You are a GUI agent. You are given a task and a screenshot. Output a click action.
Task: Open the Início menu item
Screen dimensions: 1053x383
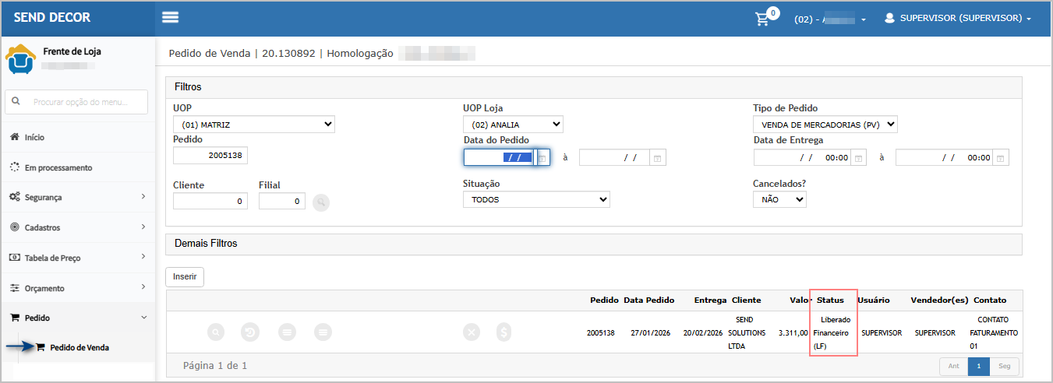34,138
